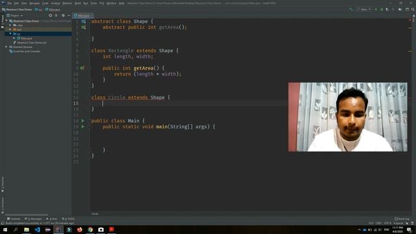Select the Main.java editor tab
The width and height of the screenshot is (416, 234).
click(83, 16)
